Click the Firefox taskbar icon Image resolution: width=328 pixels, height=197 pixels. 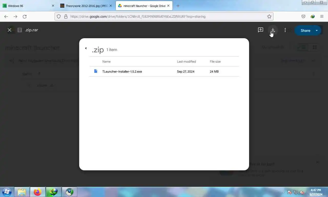(38, 192)
